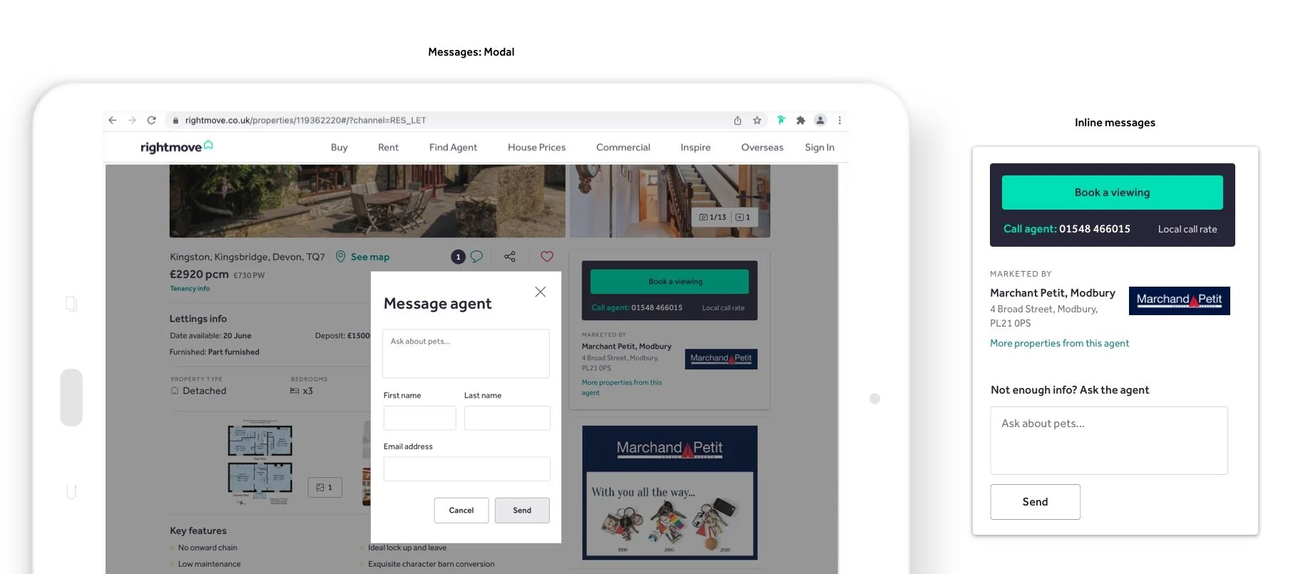This screenshot has height=574, width=1308.
Task: Open the House Prices menu
Action: [x=536, y=148]
